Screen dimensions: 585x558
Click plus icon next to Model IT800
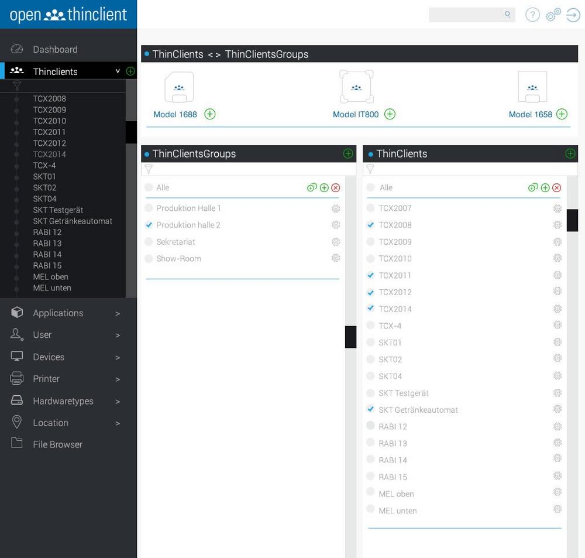coord(390,114)
